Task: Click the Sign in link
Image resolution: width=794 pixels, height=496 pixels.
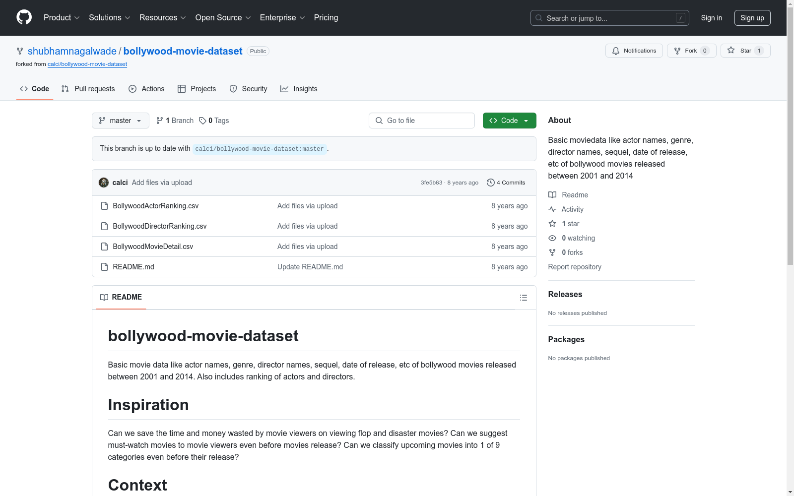Action: (711, 18)
